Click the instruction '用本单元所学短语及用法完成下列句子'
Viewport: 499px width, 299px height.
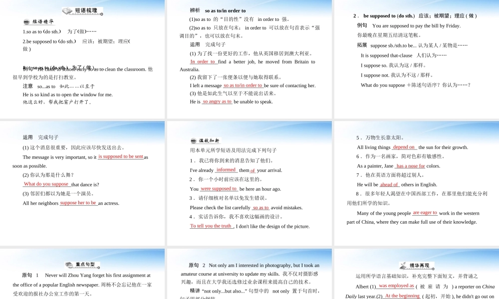click(x=233, y=150)
